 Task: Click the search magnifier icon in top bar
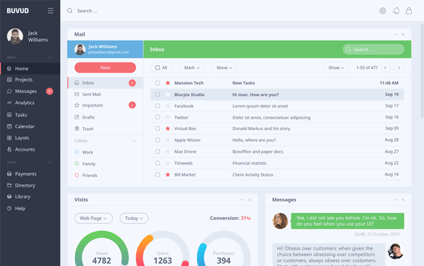[70, 11]
